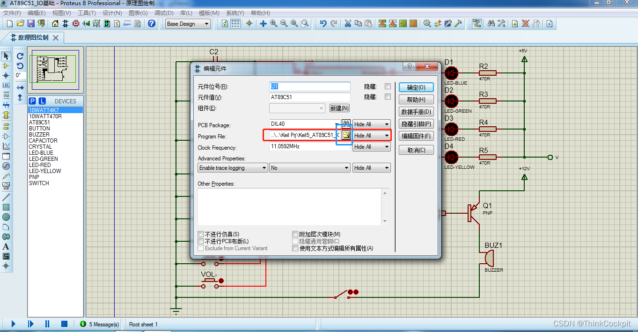Browse for program file via folder icon
This screenshot has height=332, width=638.
coord(346,135)
